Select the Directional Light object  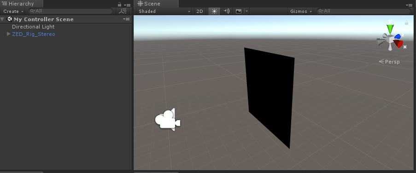tap(33, 27)
